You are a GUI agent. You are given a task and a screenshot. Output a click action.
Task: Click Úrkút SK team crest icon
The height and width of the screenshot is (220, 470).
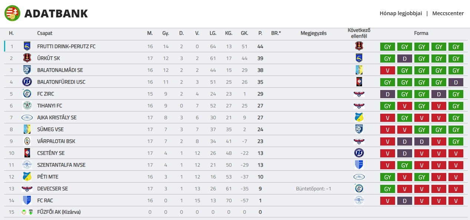point(27,58)
